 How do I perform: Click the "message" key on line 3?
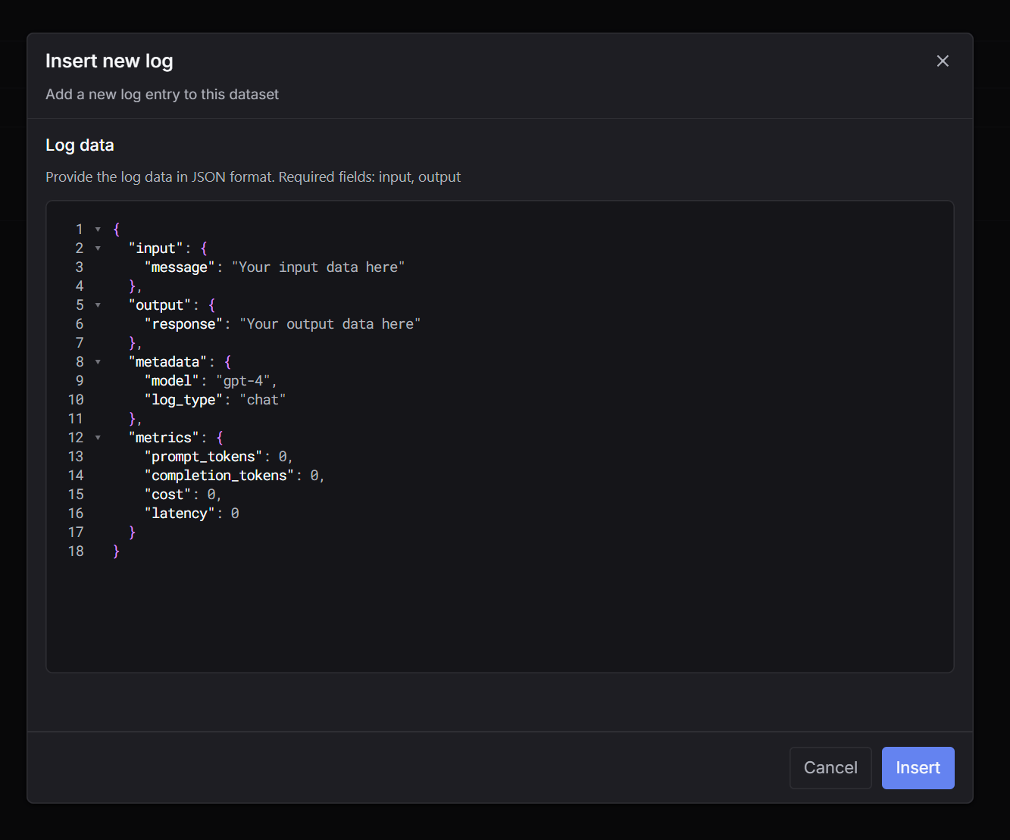pyautogui.click(x=180, y=267)
